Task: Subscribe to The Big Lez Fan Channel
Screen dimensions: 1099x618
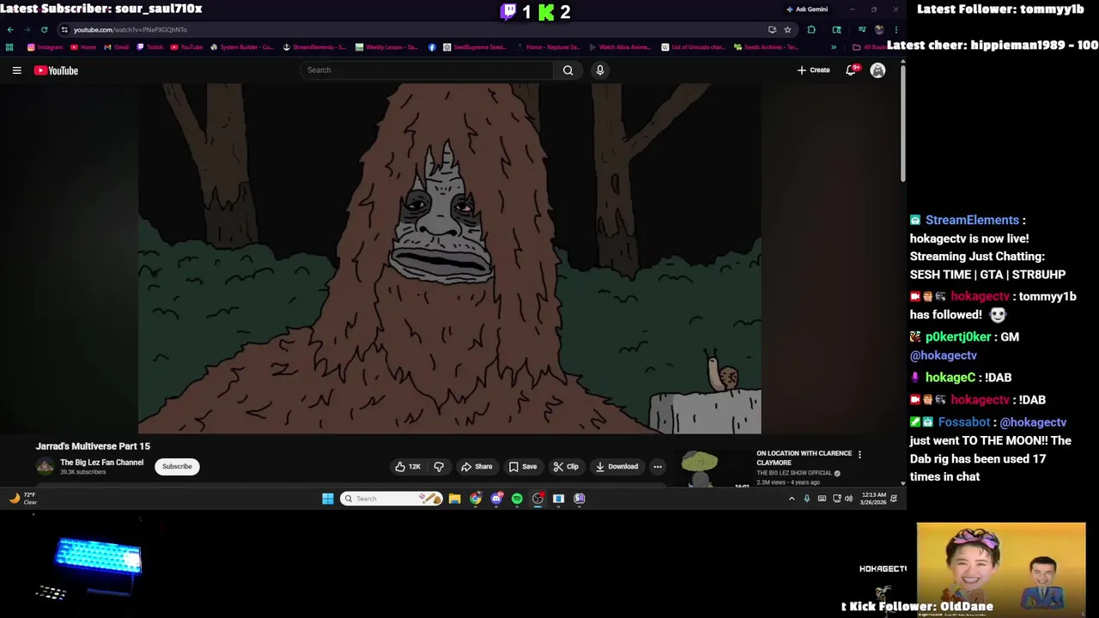Action: point(177,467)
